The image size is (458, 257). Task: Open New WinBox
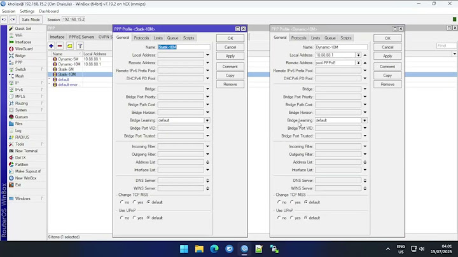[x=25, y=178]
